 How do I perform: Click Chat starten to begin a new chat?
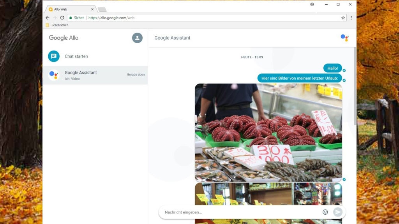tap(76, 56)
